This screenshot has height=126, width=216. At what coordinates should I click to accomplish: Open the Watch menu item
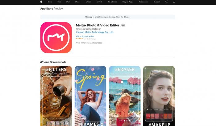coord(89,2)
